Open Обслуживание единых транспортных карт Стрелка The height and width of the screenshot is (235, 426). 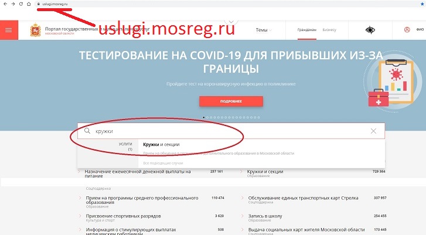click(x=303, y=198)
